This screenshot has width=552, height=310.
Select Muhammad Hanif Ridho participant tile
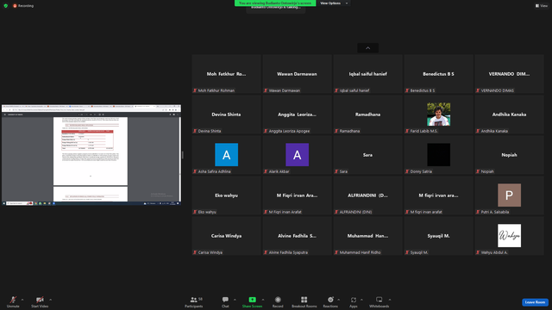368,235
